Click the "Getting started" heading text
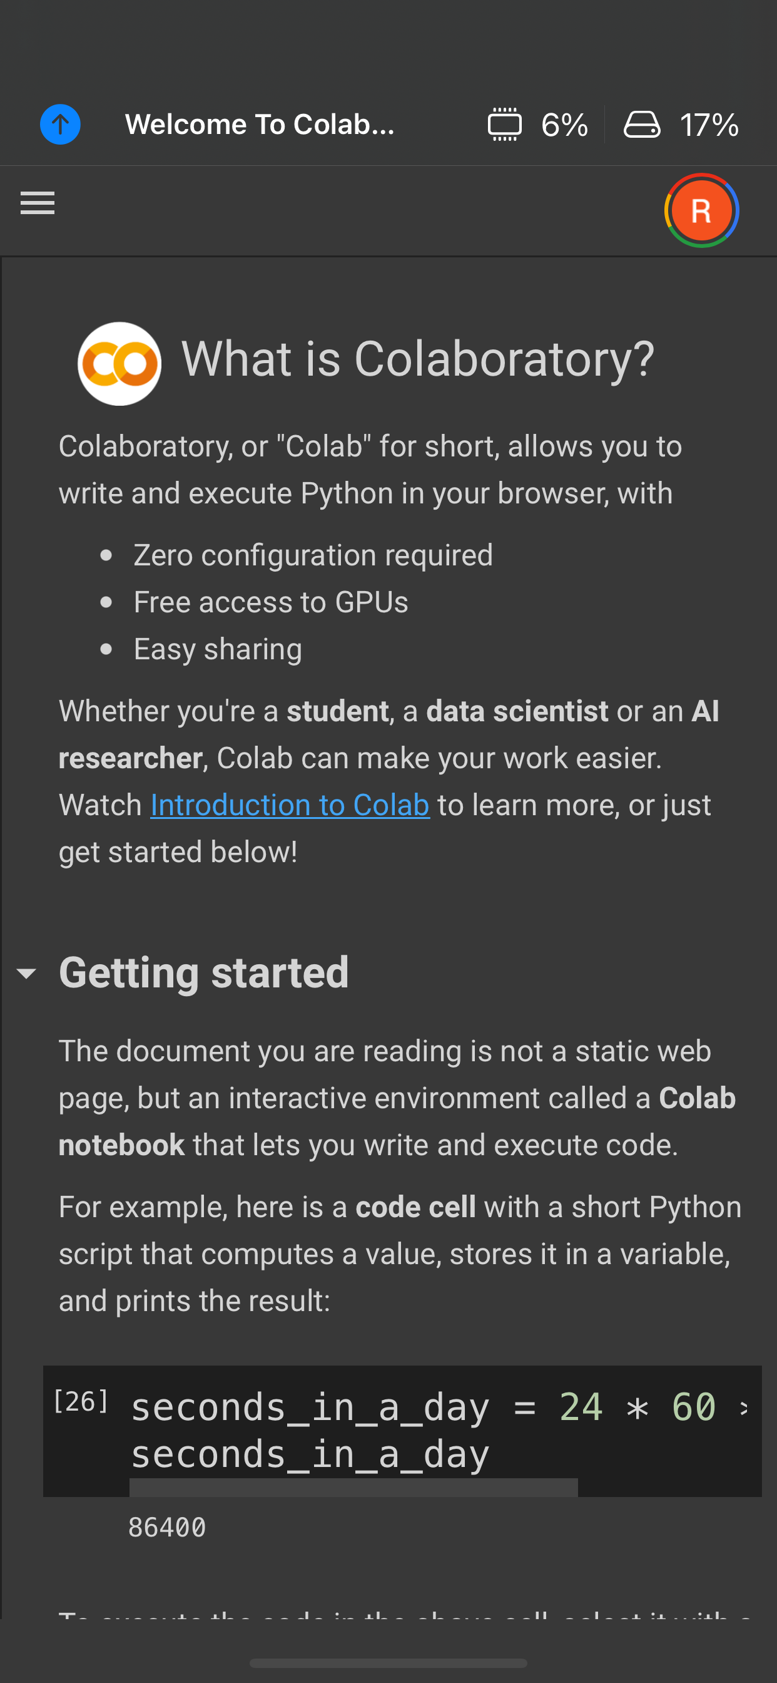Image resolution: width=777 pixels, height=1683 pixels. pos(204,973)
